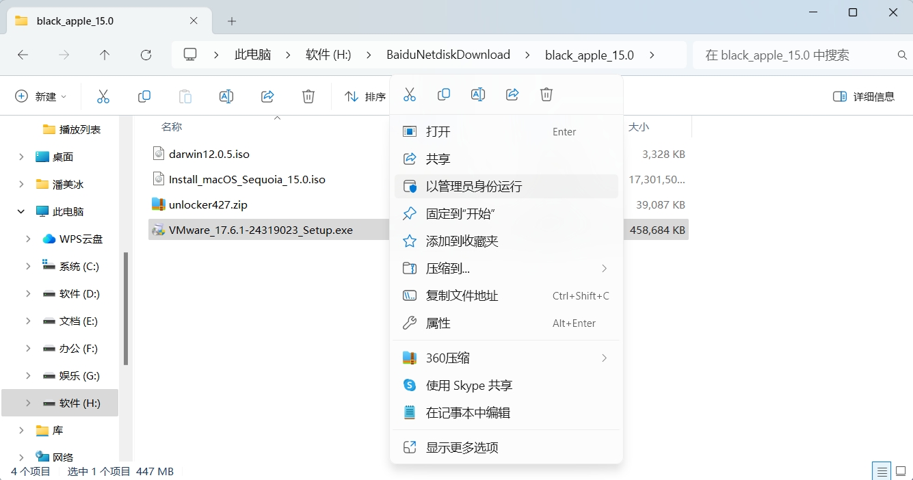Click the Copy icon atop the context menu
The height and width of the screenshot is (480, 913).
click(x=444, y=94)
